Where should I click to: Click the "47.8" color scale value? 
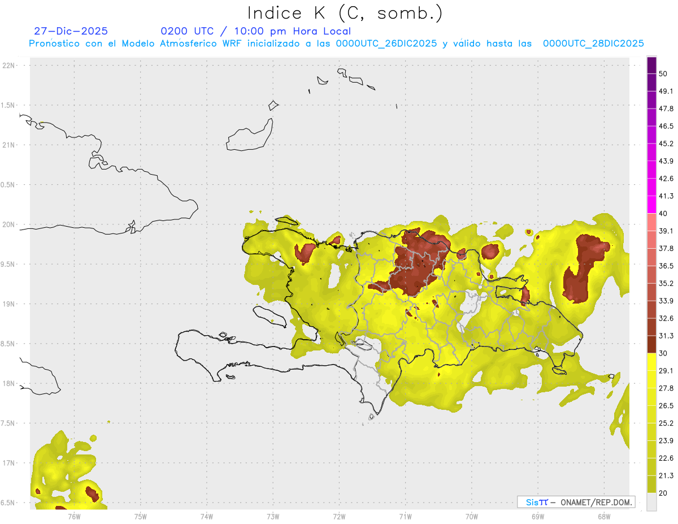666,109
